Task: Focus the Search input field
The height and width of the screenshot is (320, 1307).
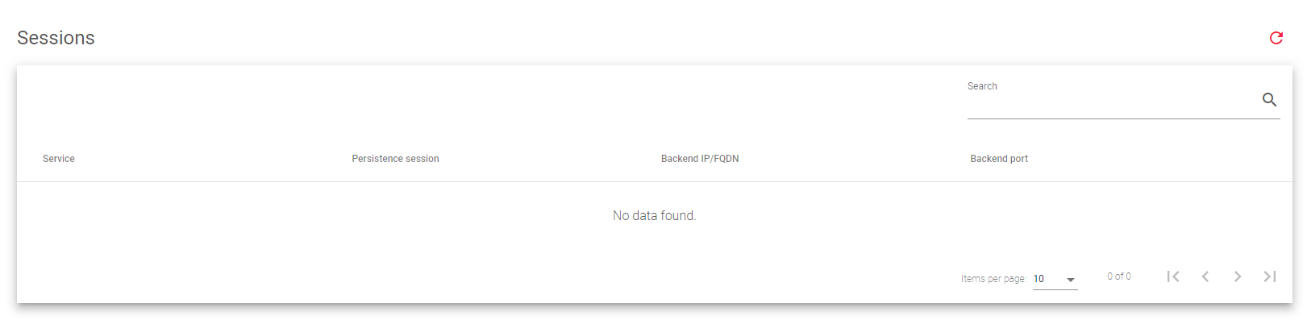Action: [x=1113, y=102]
